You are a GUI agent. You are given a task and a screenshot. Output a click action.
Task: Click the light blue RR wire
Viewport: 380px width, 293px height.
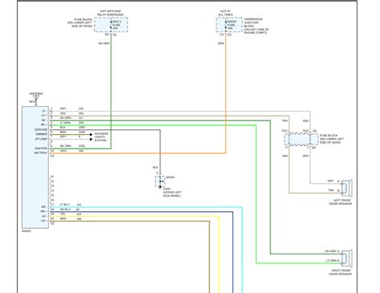click(x=147, y=207)
